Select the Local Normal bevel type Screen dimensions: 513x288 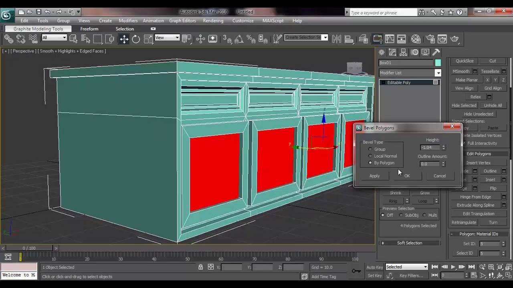point(370,156)
